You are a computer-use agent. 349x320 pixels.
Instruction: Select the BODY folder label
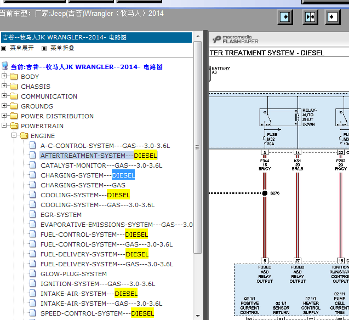coord(30,77)
